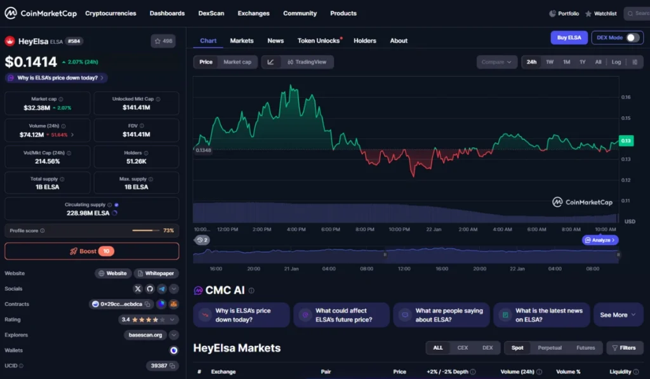
Task: Open the Cryptocurrencies menu
Action: (x=110, y=13)
